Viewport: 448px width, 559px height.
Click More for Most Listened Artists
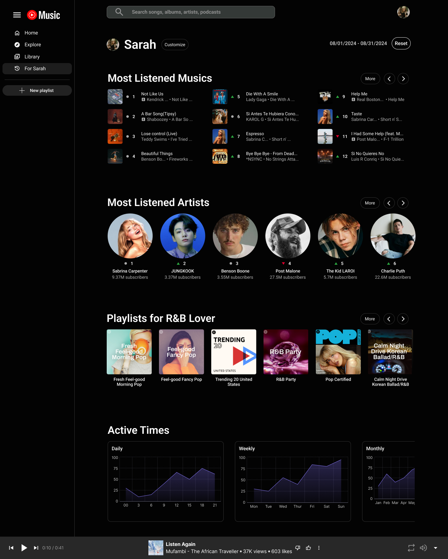[x=370, y=203]
